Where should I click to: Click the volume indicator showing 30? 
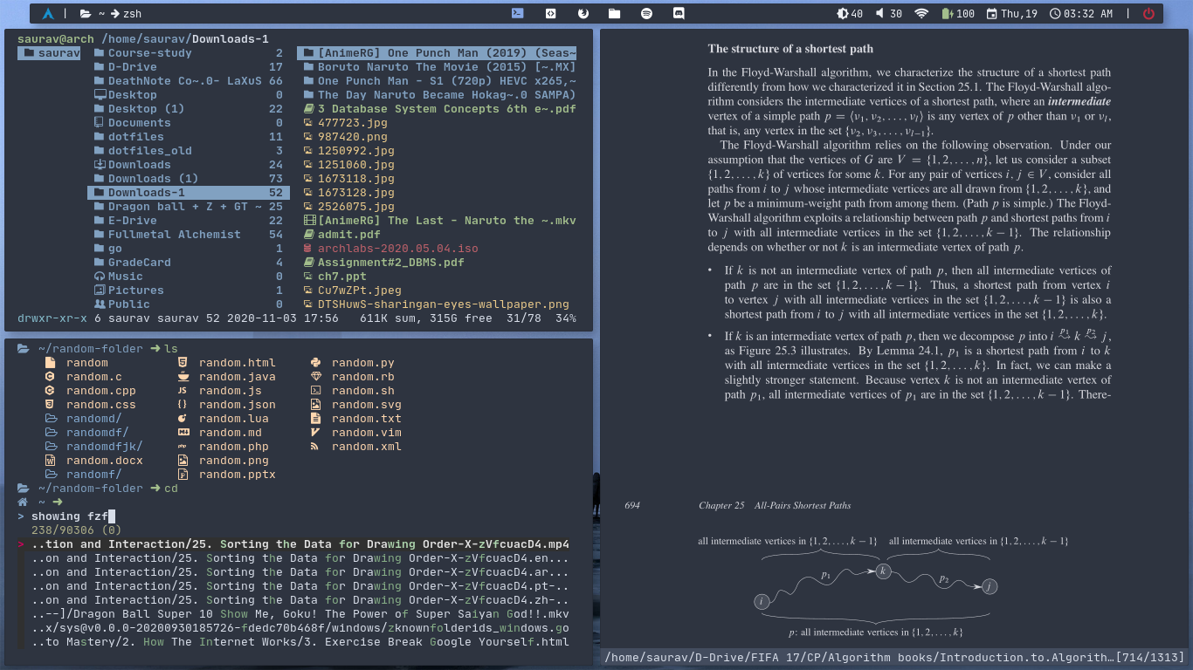tap(889, 13)
